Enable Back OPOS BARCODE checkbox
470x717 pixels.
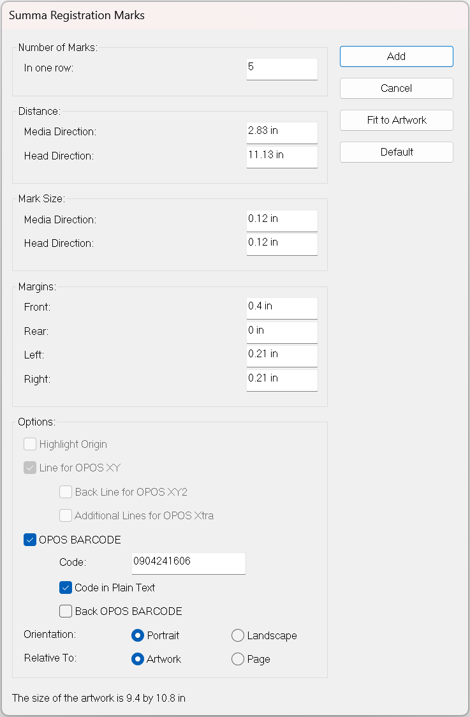[66, 611]
